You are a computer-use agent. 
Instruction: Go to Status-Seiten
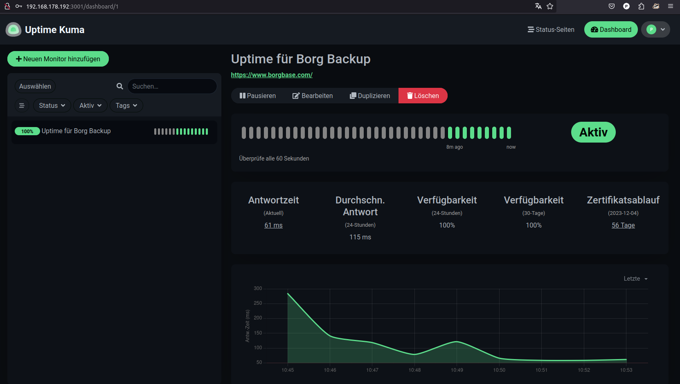[x=551, y=29]
